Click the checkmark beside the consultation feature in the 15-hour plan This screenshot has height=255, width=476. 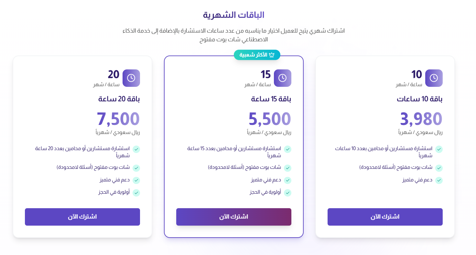pos(288,149)
